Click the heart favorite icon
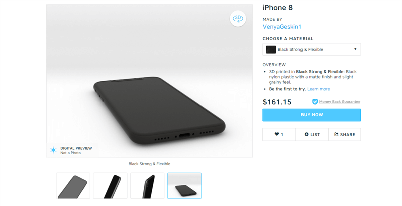This screenshot has height=206, width=402. pyautogui.click(x=277, y=134)
